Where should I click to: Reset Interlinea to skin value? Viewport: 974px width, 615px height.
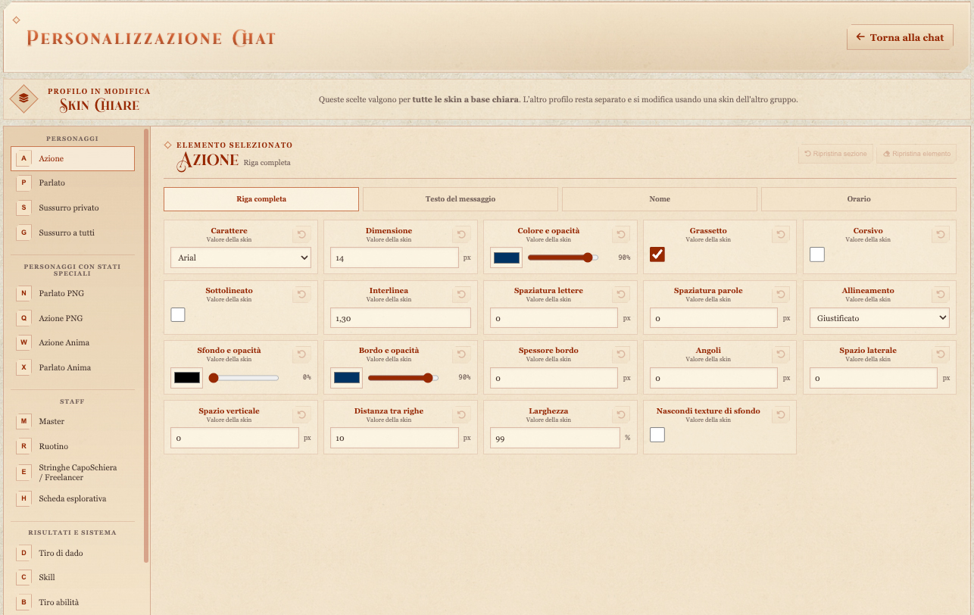461,295
